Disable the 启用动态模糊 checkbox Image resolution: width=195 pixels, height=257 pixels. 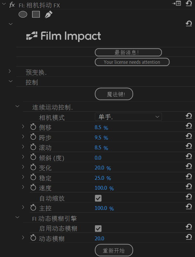click(98, 228)
